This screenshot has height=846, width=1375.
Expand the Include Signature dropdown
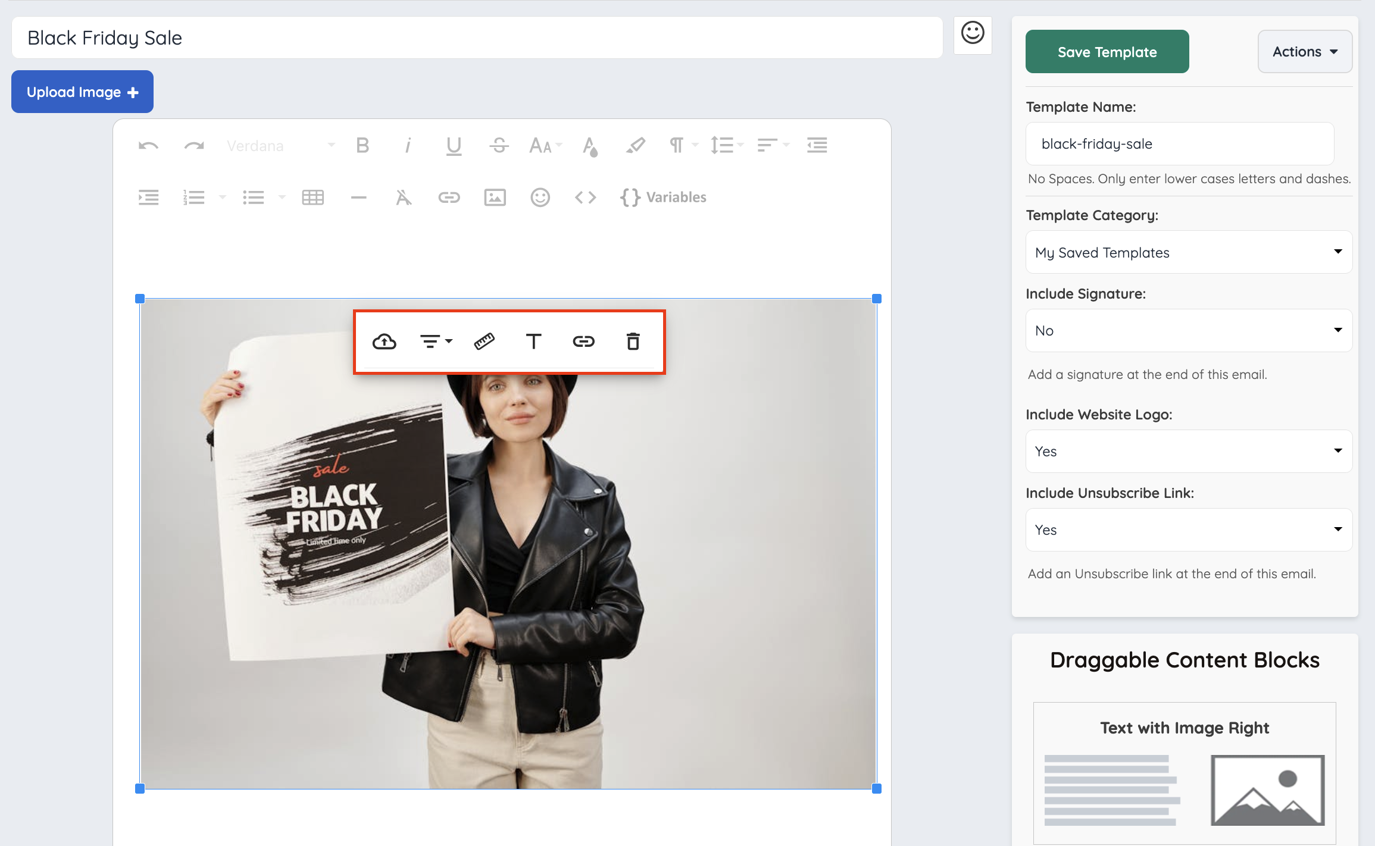pyautogui.click(x=1188, y=331)
